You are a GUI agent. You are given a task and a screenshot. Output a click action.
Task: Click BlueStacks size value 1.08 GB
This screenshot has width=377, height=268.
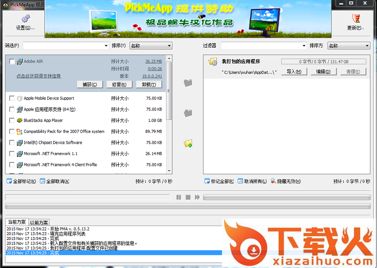point(155,120)
